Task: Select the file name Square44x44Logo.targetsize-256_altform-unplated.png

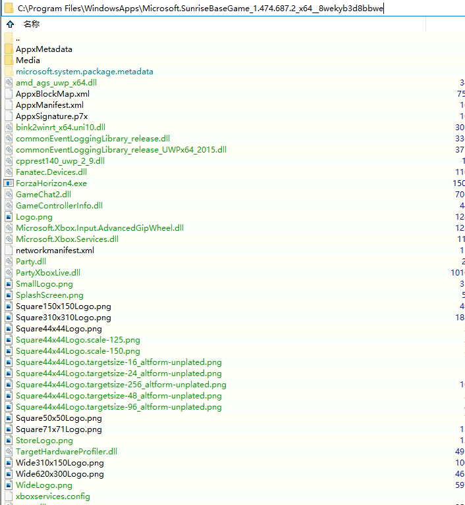Action: pyautogui.click(x=121, y=385)
